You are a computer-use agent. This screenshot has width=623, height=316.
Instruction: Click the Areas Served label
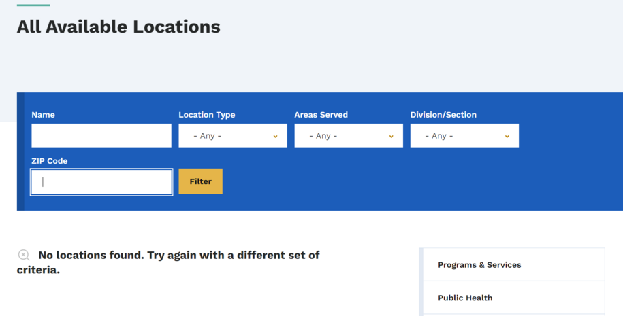(x=321, y=115)
